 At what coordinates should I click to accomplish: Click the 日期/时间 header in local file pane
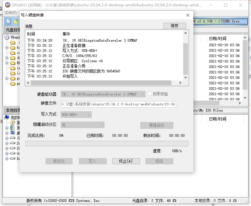(218, 119)
